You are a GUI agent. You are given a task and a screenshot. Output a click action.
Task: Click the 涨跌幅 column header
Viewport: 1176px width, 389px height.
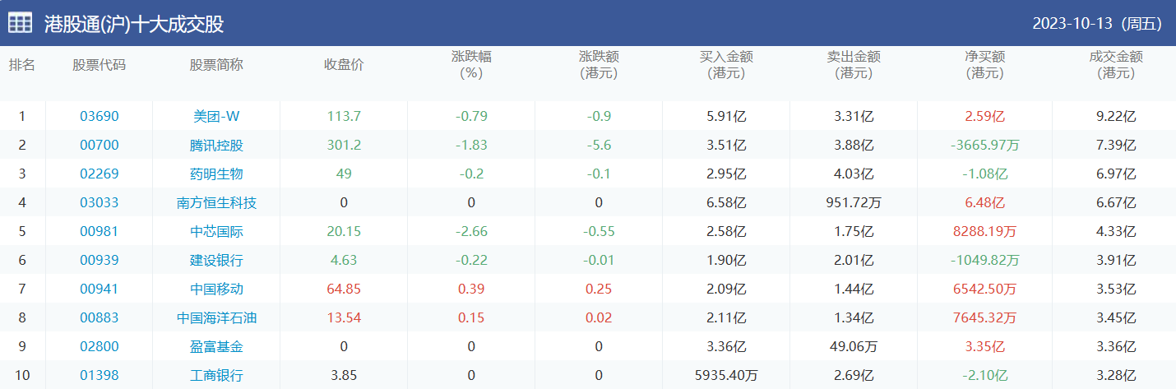[x=471, y=65]
